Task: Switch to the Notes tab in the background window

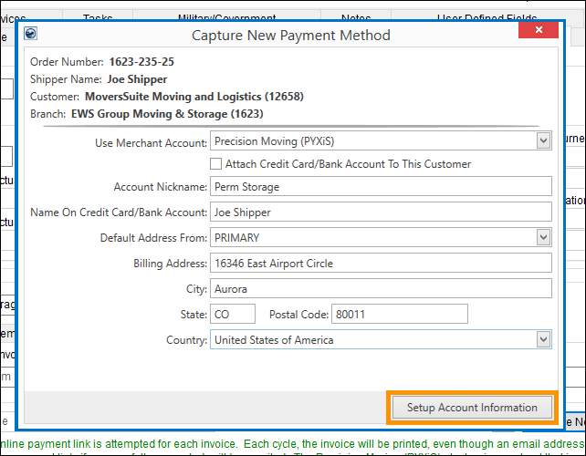Action: coord(356,17)
